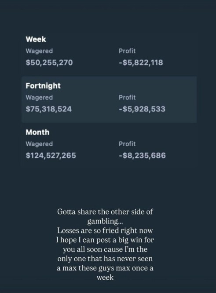Click the Wagered label under Month
The height and width of the screenshot is (293, 216).
point(39,144)
